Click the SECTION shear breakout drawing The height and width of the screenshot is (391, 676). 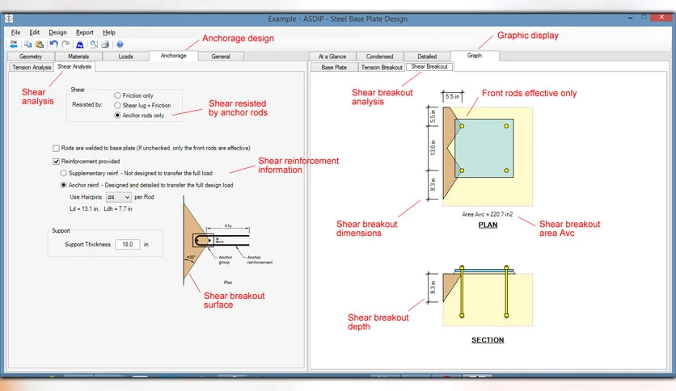tap(480, 296)
